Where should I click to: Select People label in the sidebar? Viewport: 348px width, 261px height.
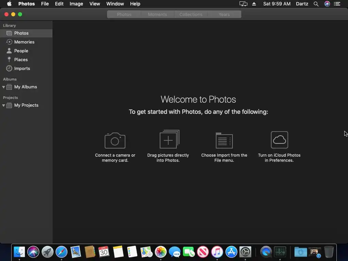tap(21, 51)
